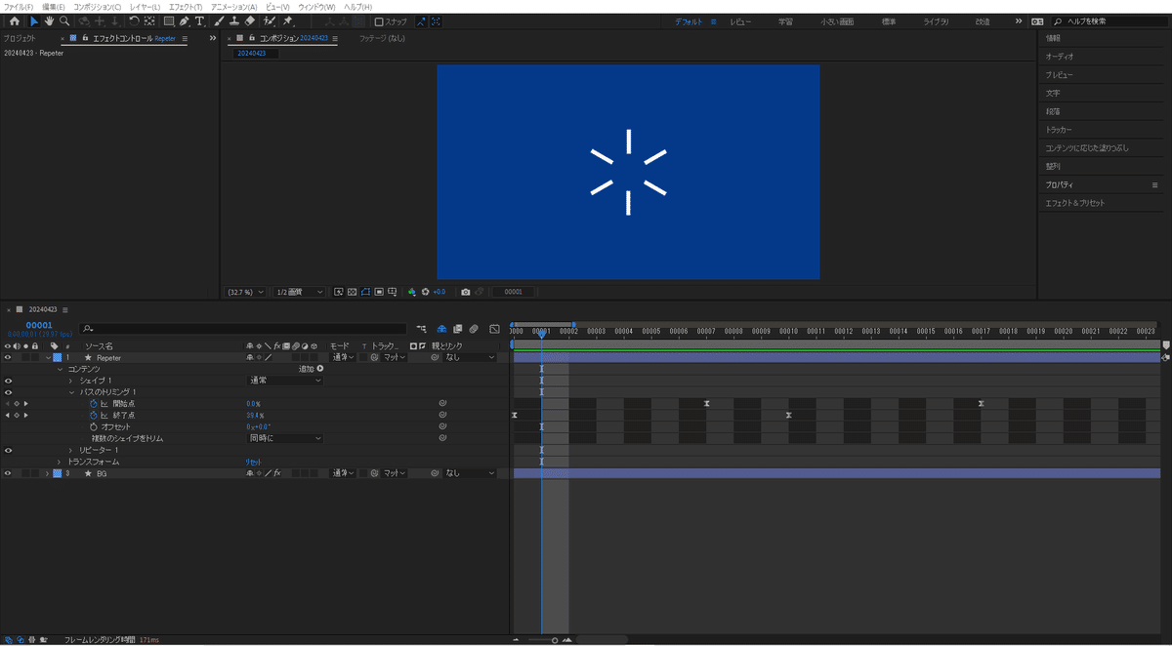Click the frame blending icon in timeline header
Screen dimensions: 1172x646
[457, 329]
